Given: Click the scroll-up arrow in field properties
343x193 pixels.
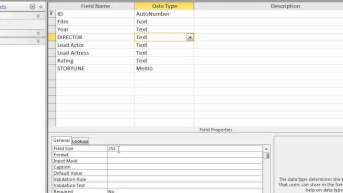Looking at the screenshot, I should coord(266,149).
